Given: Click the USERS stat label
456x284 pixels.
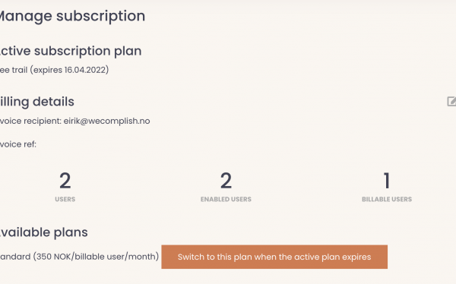Looking at the screenshot, I should [65, 199].
